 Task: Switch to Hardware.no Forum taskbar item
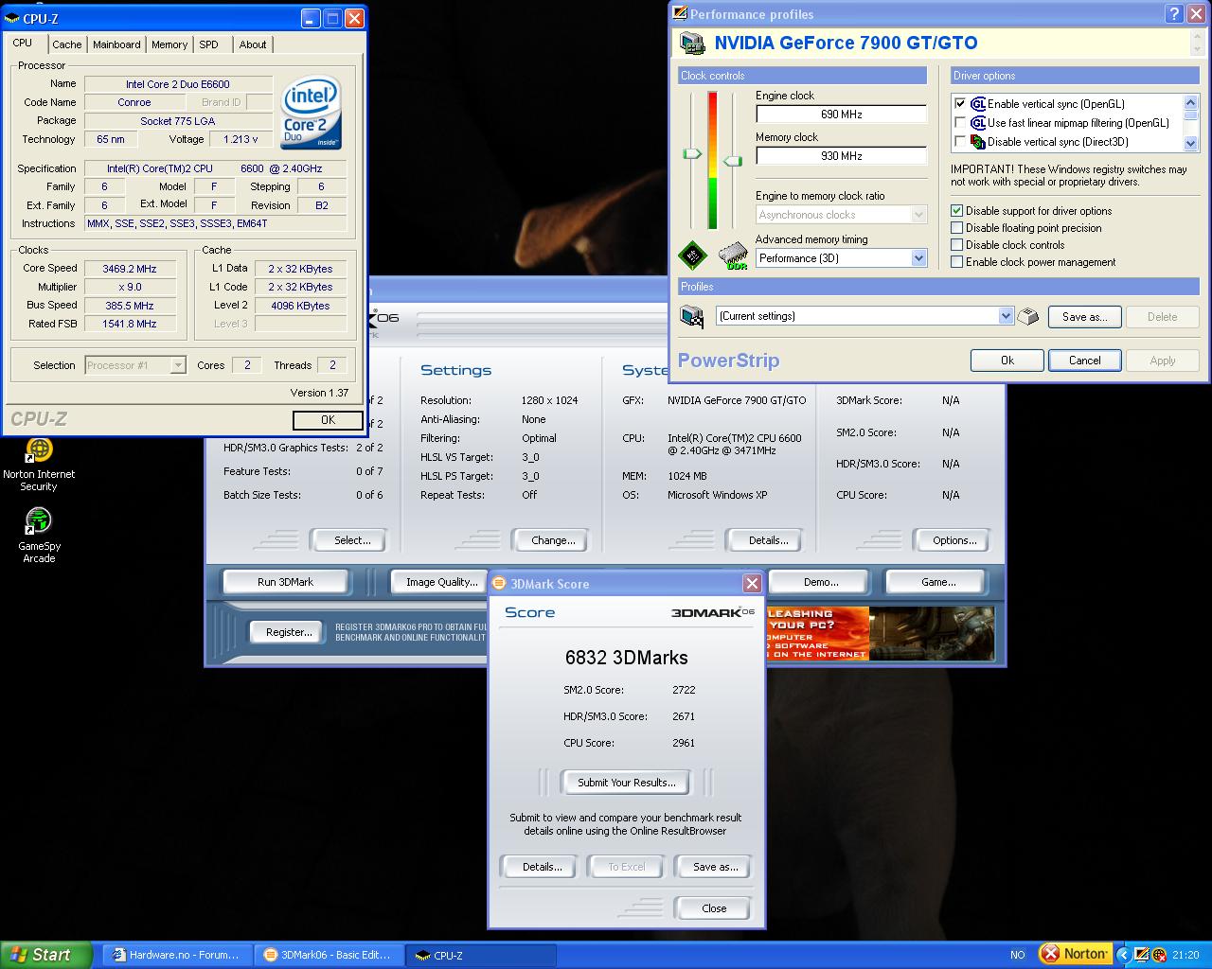[x=177, y=955]
